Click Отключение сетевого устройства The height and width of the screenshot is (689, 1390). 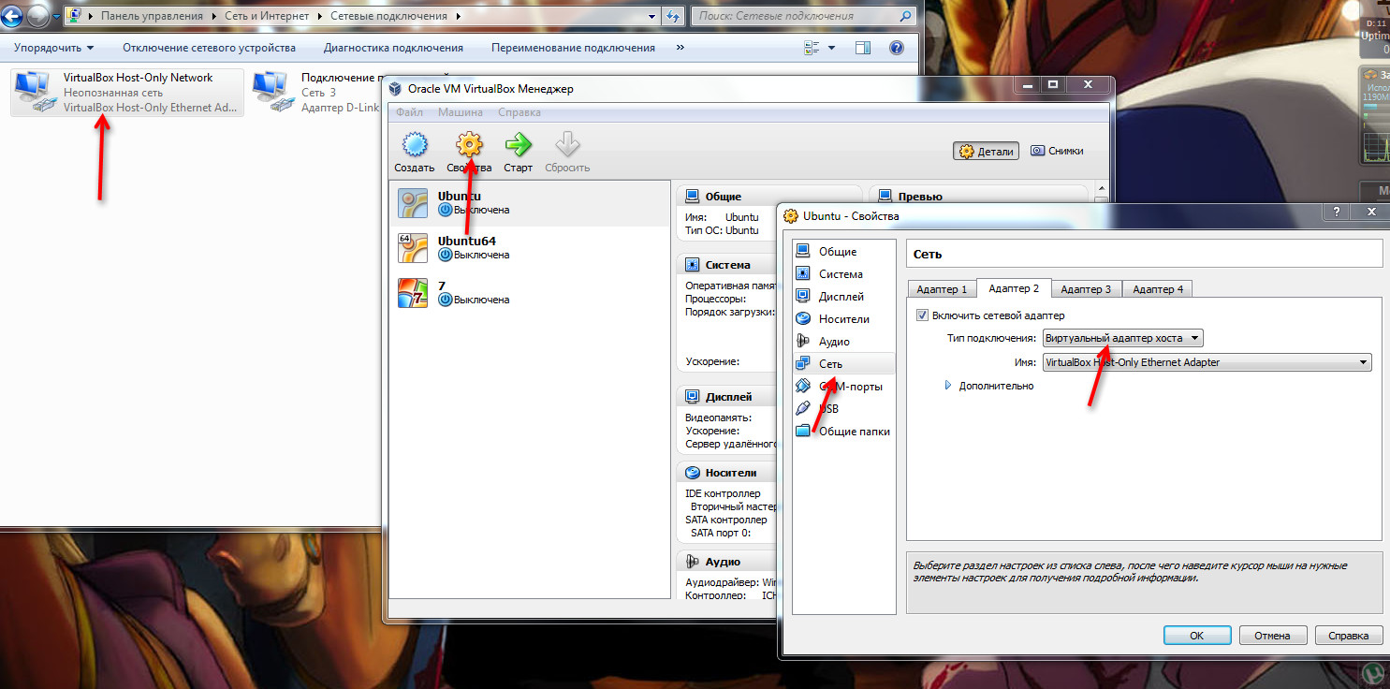209,48
